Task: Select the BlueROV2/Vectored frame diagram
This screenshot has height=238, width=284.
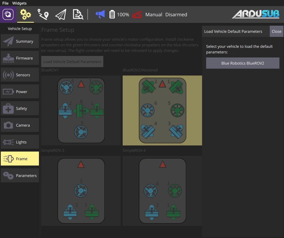Action: click(x=162, y=110)
